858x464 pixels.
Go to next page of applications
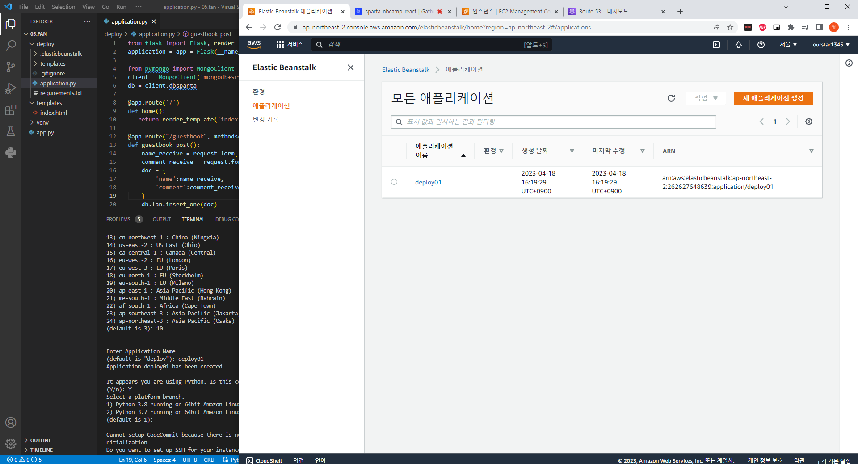pyautogui.click(x=788, y=121)
